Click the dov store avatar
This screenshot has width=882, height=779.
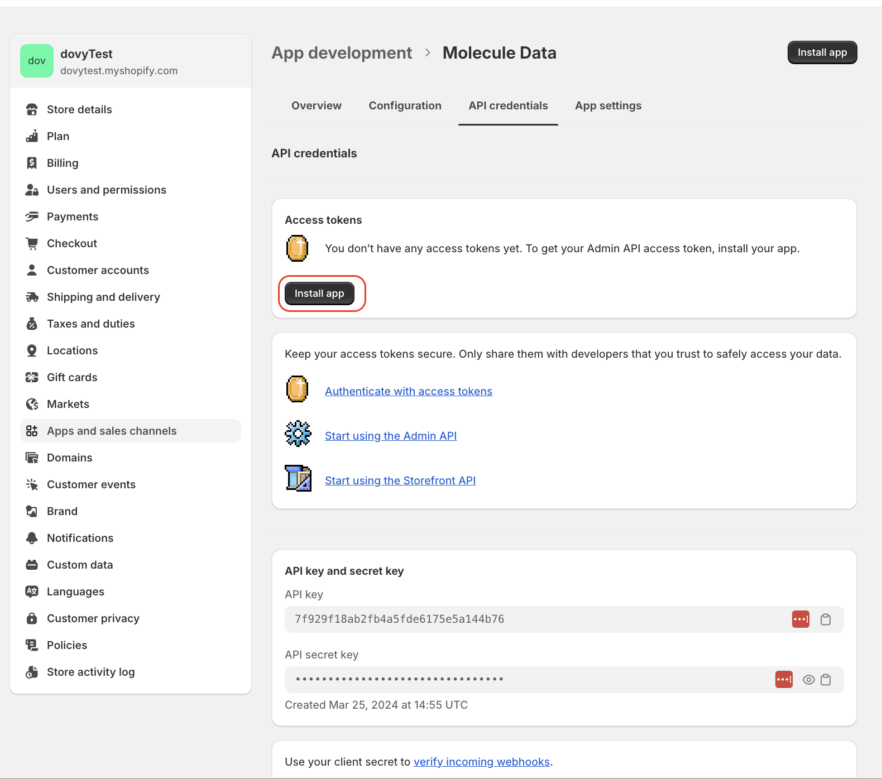pyautogui.click(x=37, y=61)
